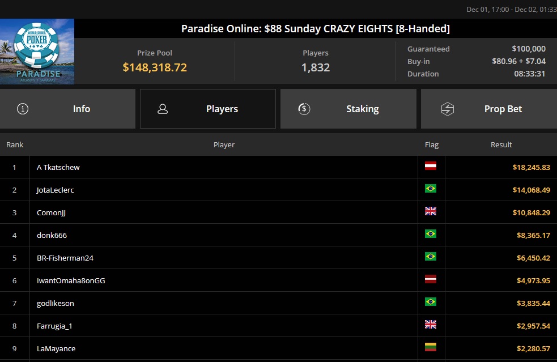Click the Staking dollar coin icon
The height and width of the screenshot is (362, 557).
tap(304, 109)
